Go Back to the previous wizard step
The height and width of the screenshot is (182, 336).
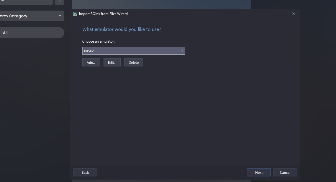tap(85, 172)
